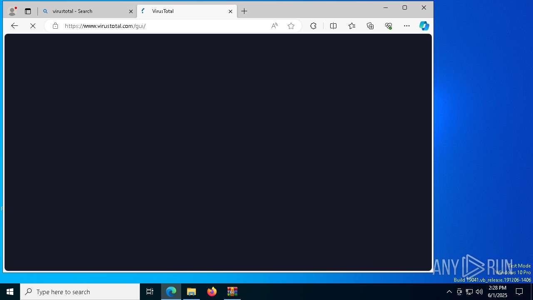Add this page to favorites
Viewport: 533px width, 300px height.
click(291, 26)
